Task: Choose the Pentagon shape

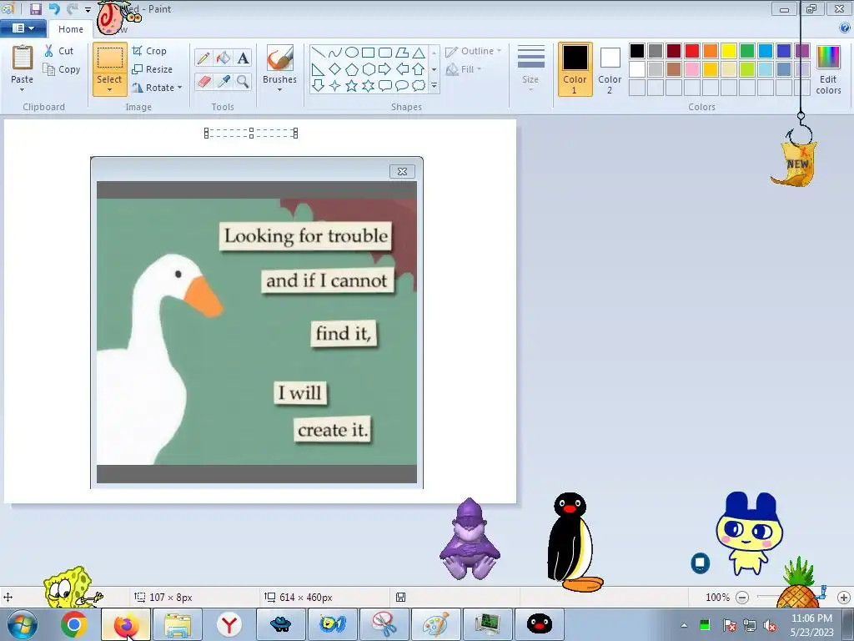Action: (352, 69)
